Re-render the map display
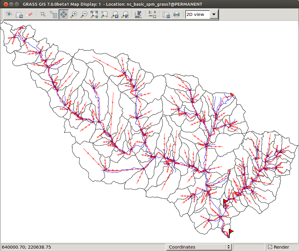Image resolution: width=299 pixels, height=251 pixels. tap(8, 14)
